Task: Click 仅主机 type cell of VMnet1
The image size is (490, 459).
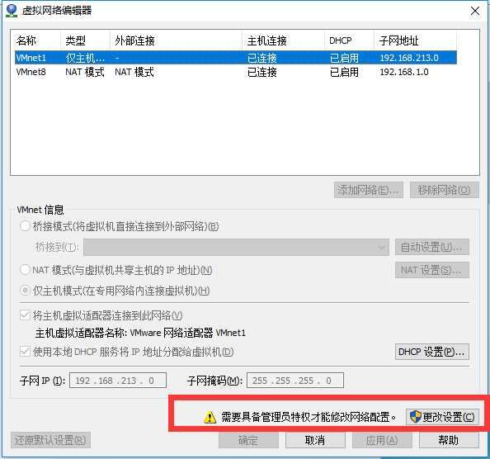Action: click(x=85, y=58)
